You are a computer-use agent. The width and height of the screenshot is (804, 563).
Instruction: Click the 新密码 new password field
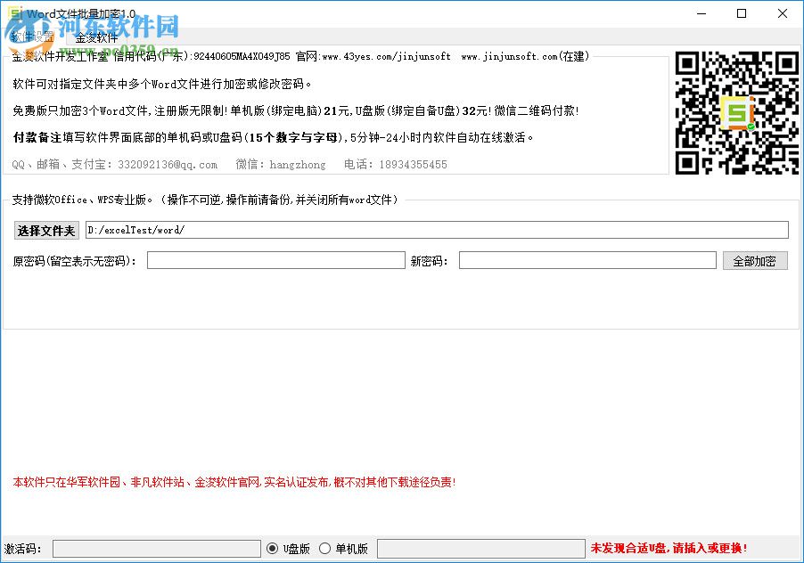[587, 260]
